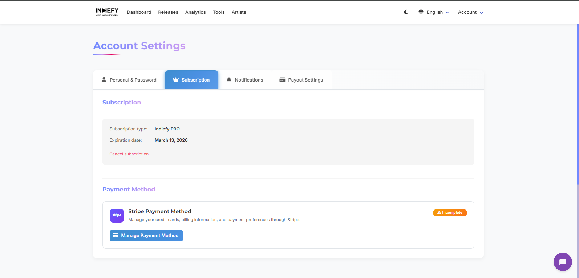Click the Stripe logo icon

click(117, 215)
